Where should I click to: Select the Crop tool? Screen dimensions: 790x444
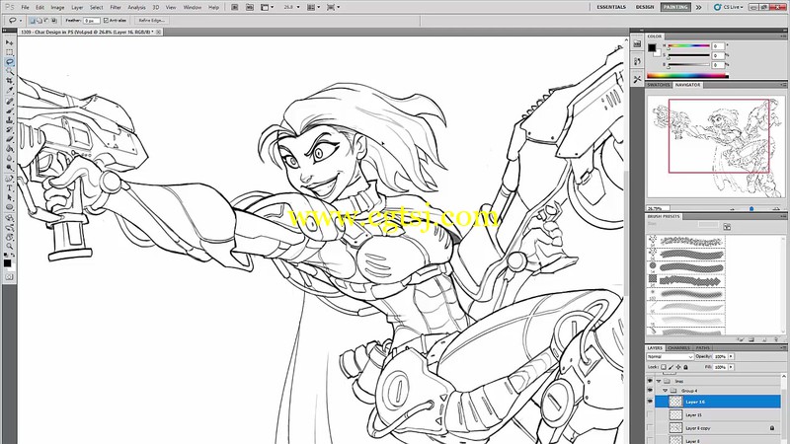(10, 81)
